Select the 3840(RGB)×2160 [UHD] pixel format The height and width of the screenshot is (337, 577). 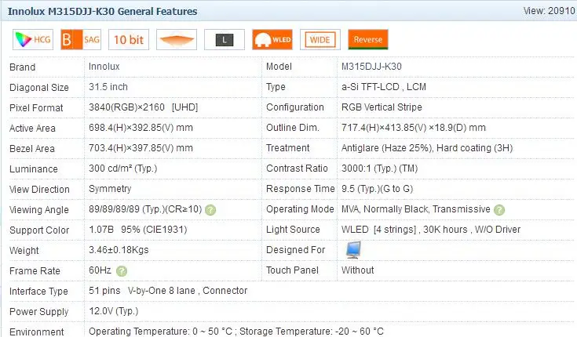pos(143,107)
